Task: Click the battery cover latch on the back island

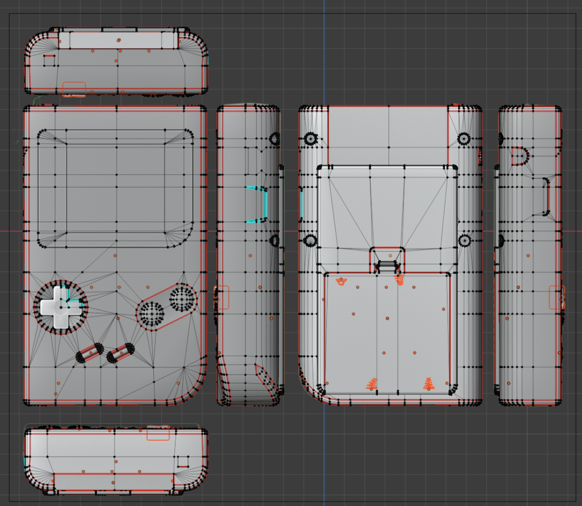Action: 387,266
